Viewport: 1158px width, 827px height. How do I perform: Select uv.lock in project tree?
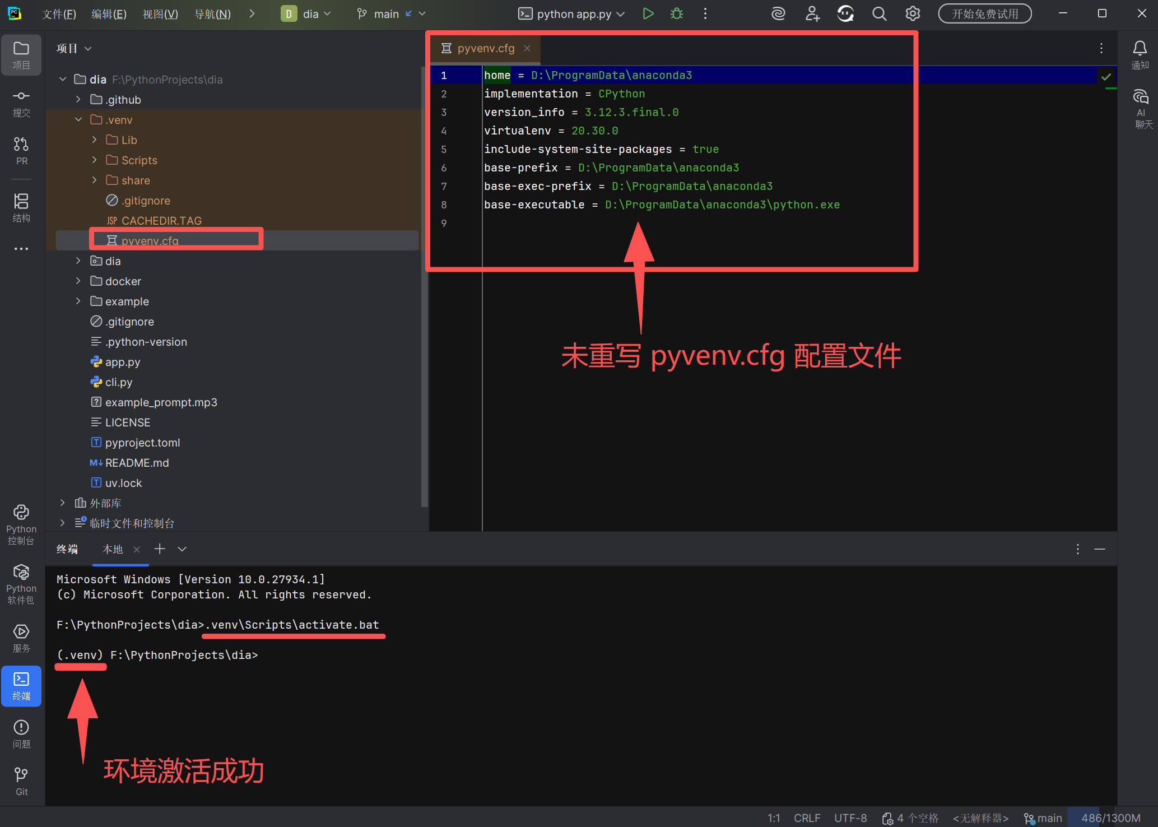tap(123, 483)
